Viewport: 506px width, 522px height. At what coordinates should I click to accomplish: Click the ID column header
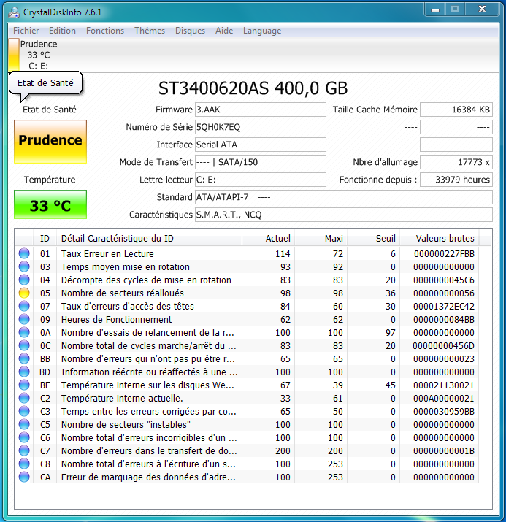pos(45,238)
